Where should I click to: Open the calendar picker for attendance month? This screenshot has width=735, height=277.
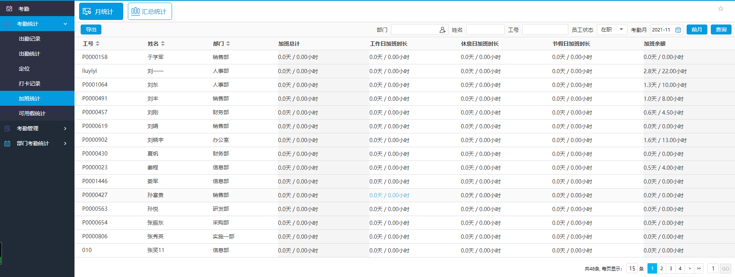pyautogui.click(x=678, y=30)
